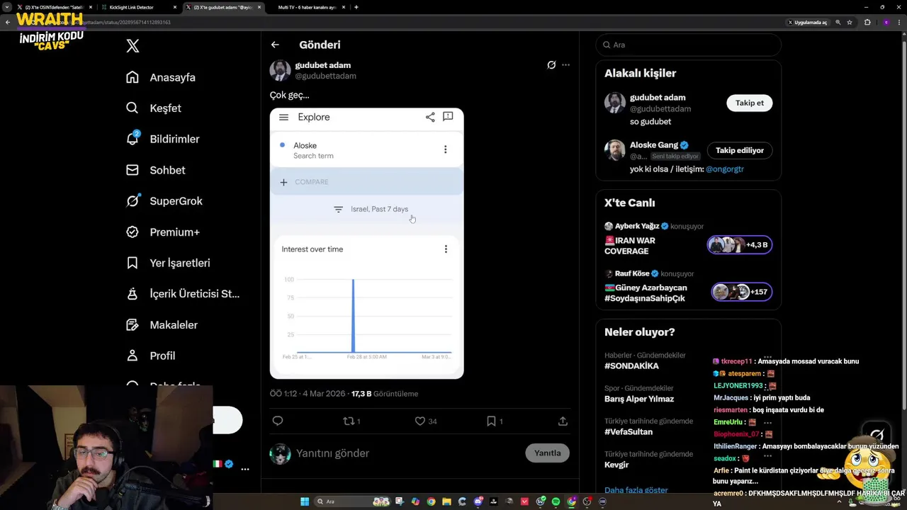
Task: Click the share icon under the post
Action: click(563, 421)
